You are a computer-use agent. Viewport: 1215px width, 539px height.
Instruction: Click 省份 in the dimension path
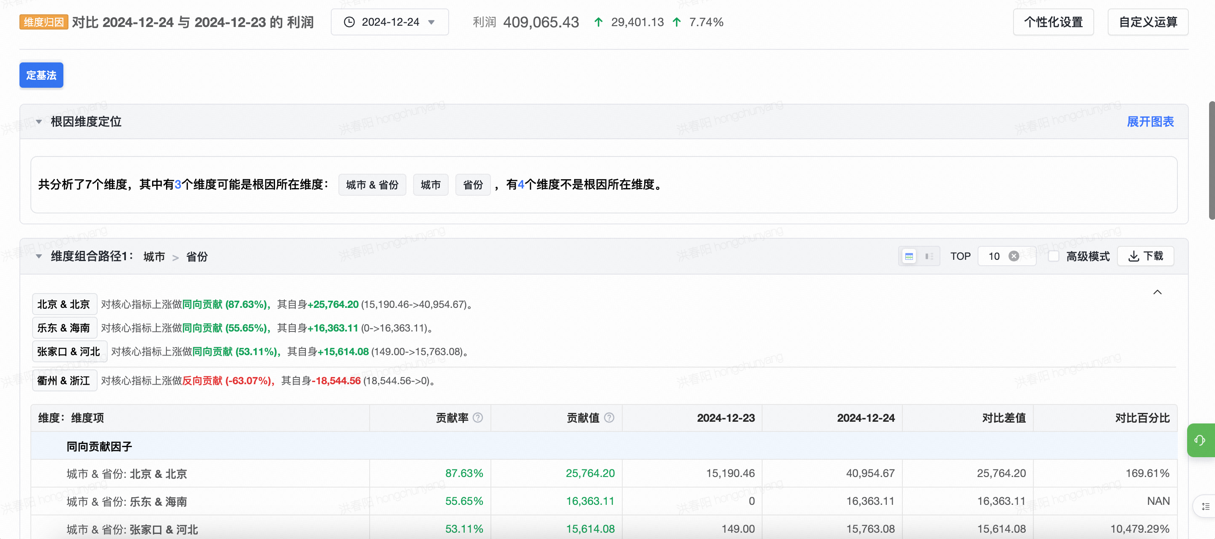[x=197, y=257]
